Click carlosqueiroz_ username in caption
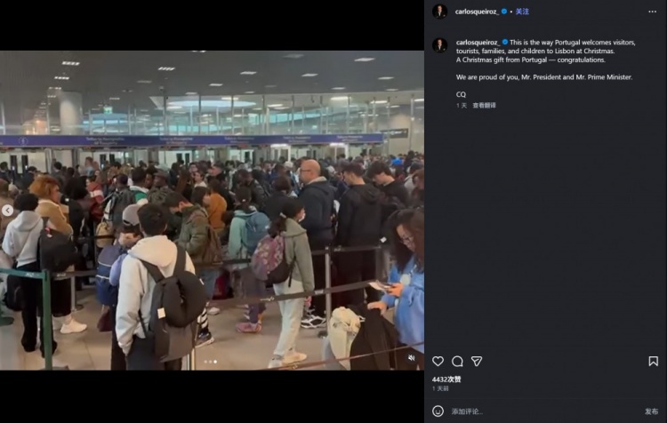Screen dimensions: 667x423 478,42
